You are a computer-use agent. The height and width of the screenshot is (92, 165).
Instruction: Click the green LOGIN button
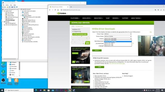[99, 67]
